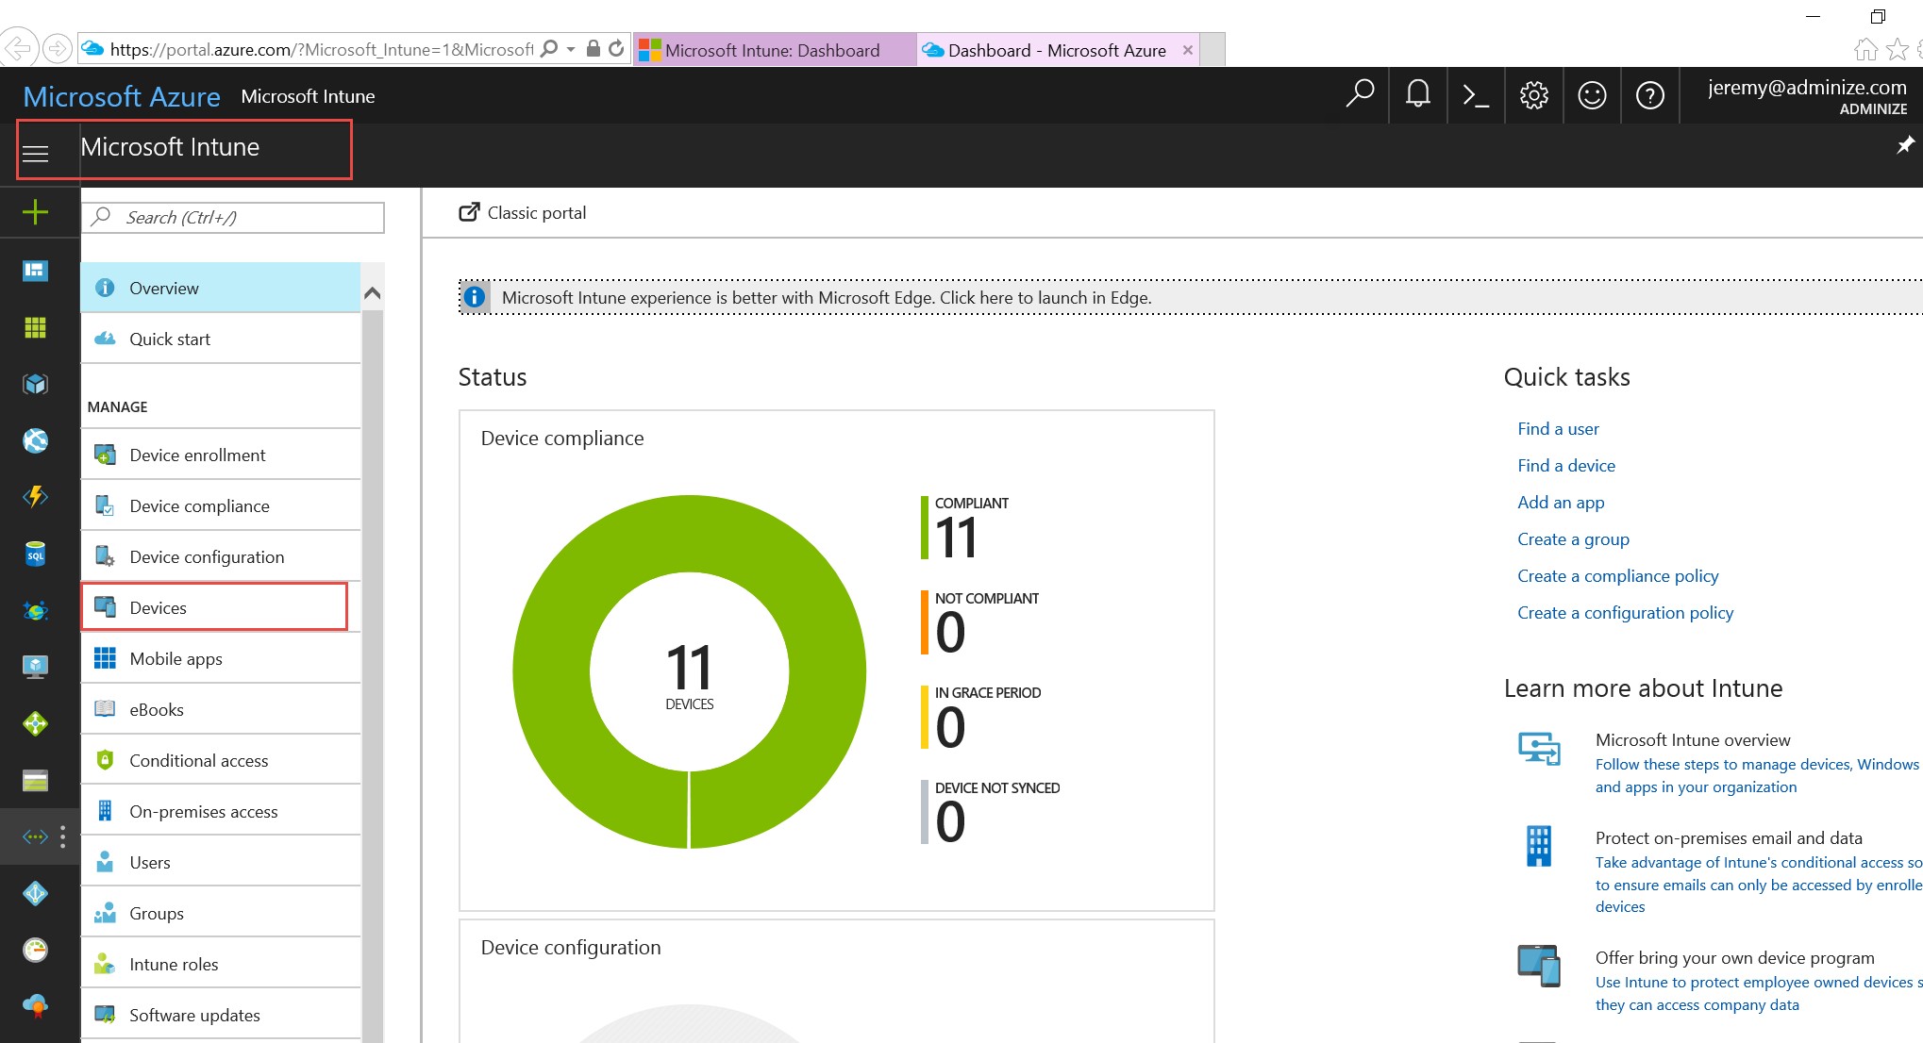Open portal settings gear icon
Screen dimensions: 1923x1043
(x=1533, y=95)
